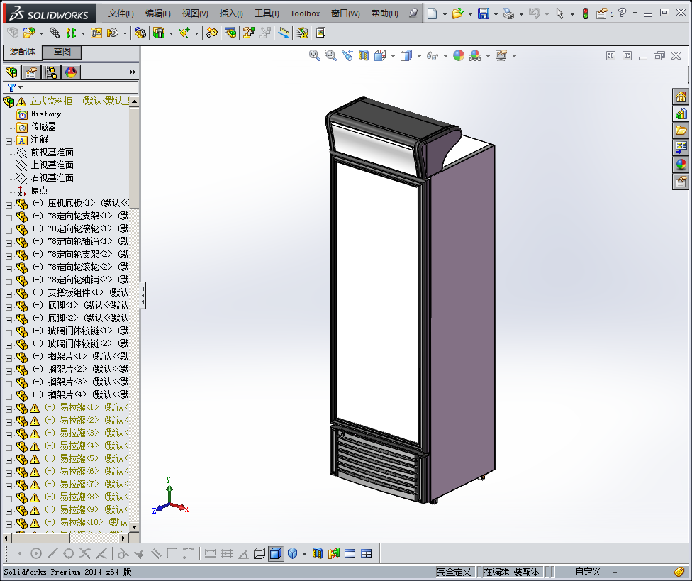Screen dimensions: 692x581
Task: Click the Mate paperclip icon
Action: 55,33
